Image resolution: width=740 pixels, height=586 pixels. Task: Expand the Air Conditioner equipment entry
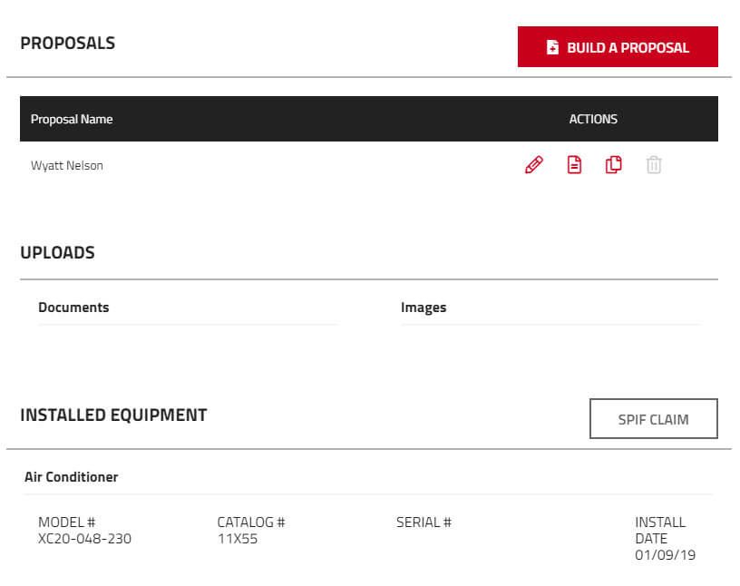(72, 477)
